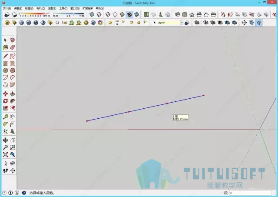Switch to hidden line face style
Screen dimensions: 278x197
tap(115, 14)
